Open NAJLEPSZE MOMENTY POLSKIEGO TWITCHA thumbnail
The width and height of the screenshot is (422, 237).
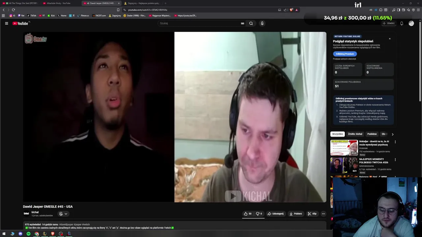pos(344,165)
